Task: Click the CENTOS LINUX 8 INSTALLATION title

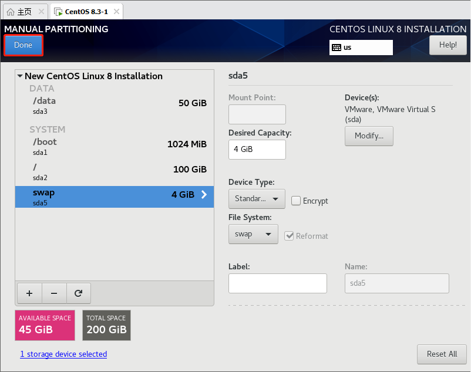Action: [x=398, y=29]
